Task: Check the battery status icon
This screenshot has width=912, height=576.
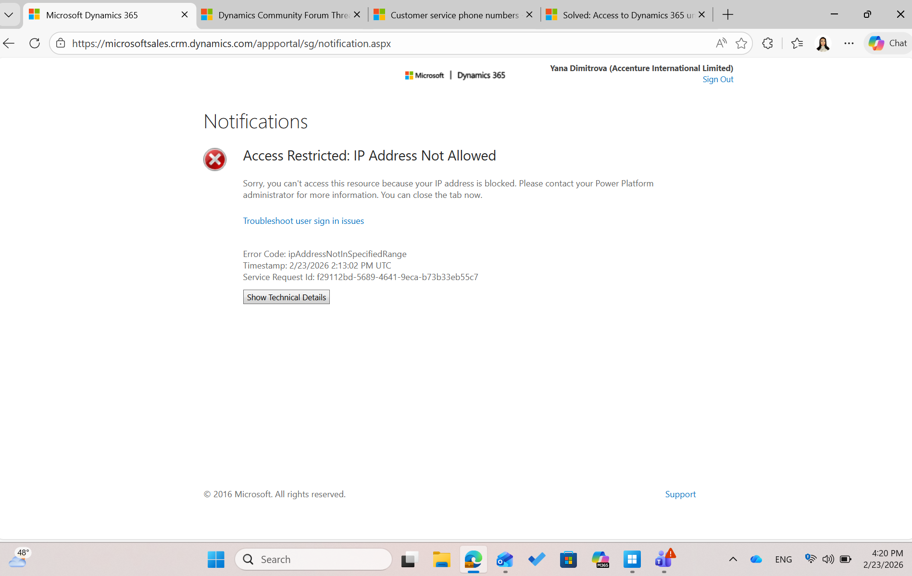Action: (x=846, y=559)
